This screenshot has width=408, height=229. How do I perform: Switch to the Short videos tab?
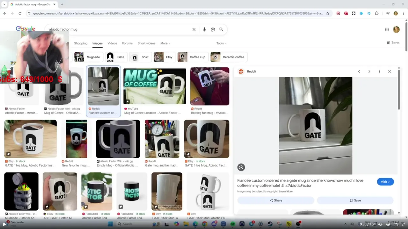tap(146, 43)
